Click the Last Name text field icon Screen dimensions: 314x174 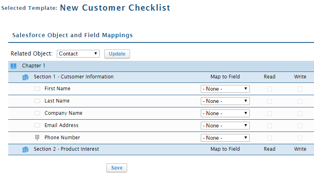coord(37,101)
